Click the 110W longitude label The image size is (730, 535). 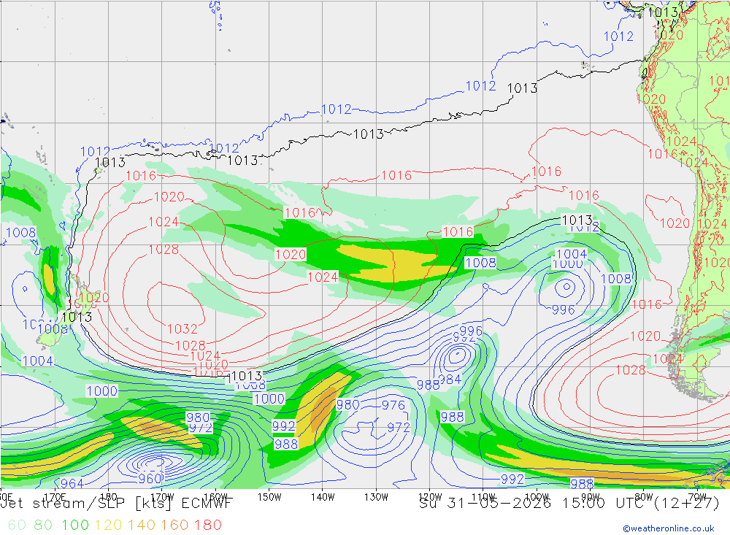pos(483,497)
